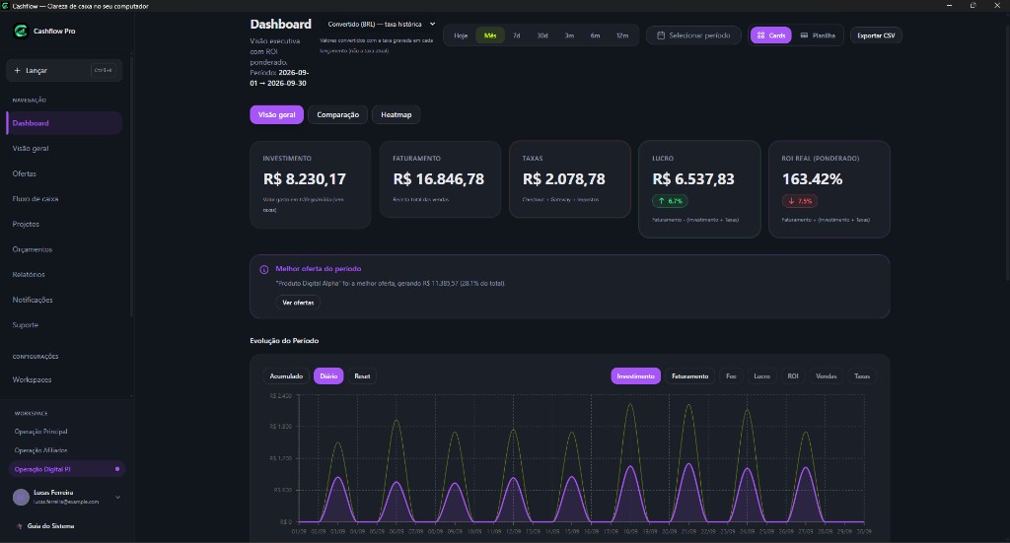
Task: Expand Lucas Ferreira account menu chevron
Action: pos(118,497)
